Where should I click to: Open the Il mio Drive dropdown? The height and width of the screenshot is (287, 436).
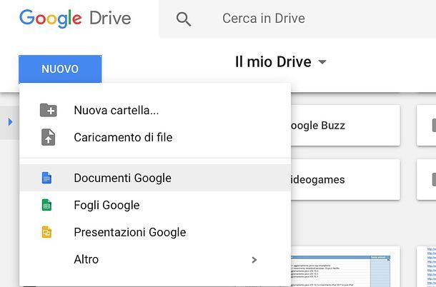tap(281, 61)
